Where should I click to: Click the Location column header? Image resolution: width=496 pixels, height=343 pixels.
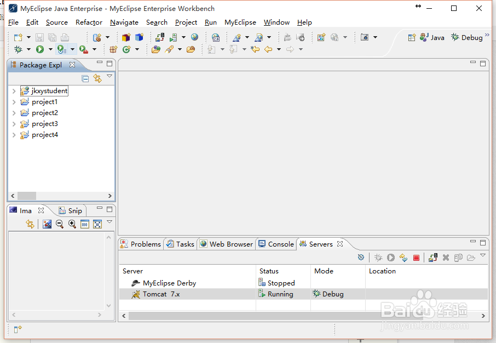[382, 271]
